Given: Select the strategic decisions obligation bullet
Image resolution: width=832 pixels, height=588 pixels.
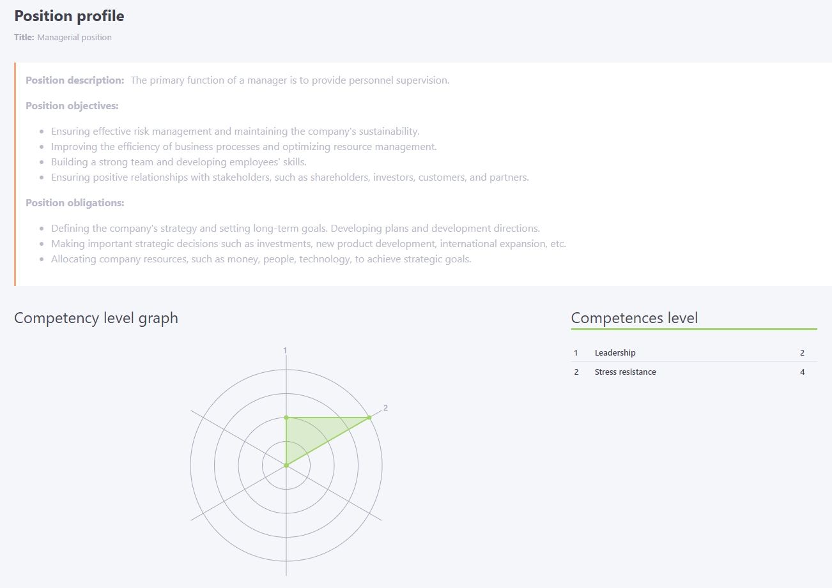Looking at the screenshot, I should click(309, 244).
